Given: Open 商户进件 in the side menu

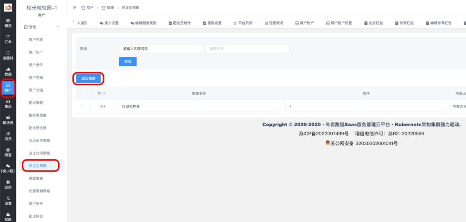Looking at the screenshot, I should point(35,65).
